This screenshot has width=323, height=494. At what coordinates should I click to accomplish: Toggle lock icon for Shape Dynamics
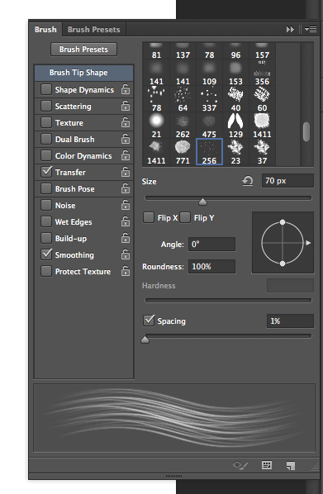(x=126, y=89)
